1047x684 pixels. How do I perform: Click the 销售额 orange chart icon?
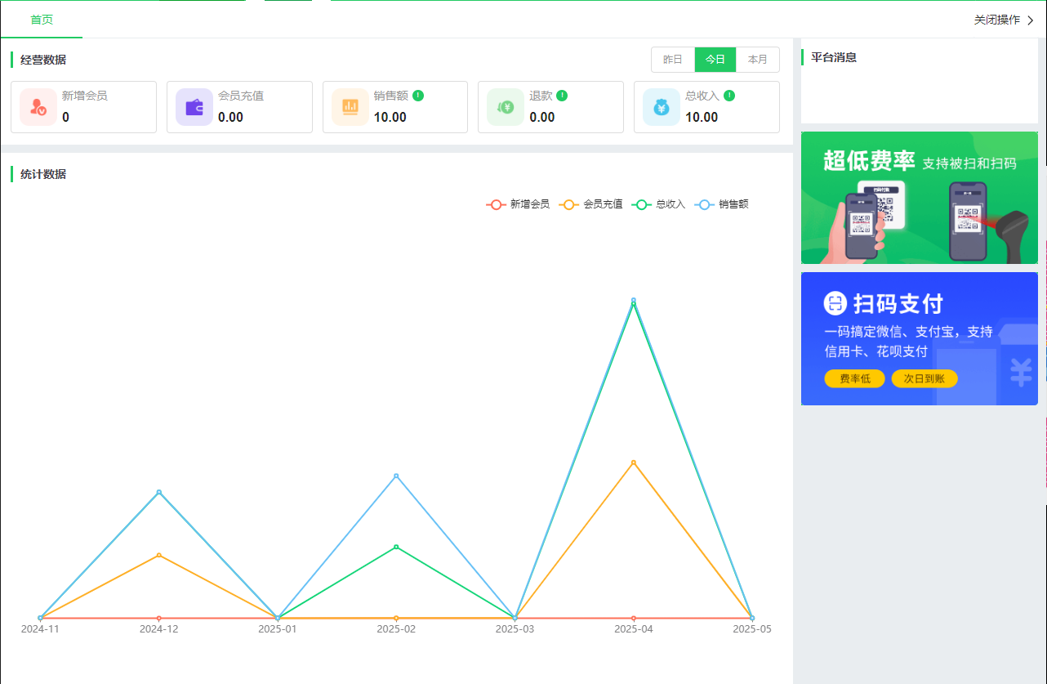[350, 107]
